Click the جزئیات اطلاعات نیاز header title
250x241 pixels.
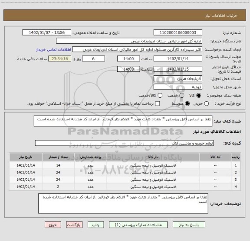coord(221,16)
